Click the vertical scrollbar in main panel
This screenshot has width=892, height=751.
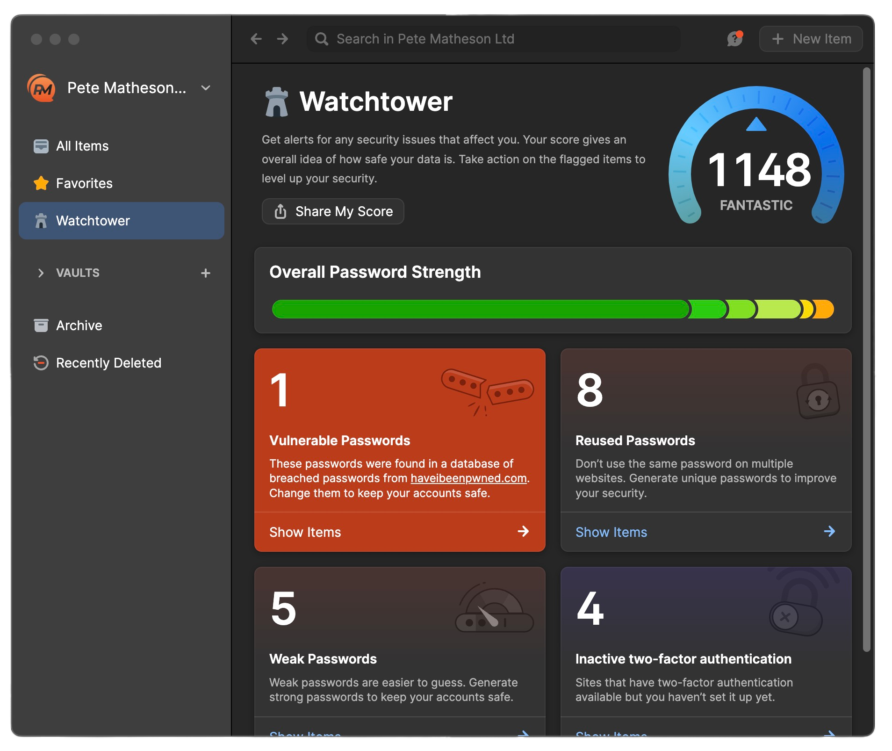pyautogui.click(x=867, y=359)
